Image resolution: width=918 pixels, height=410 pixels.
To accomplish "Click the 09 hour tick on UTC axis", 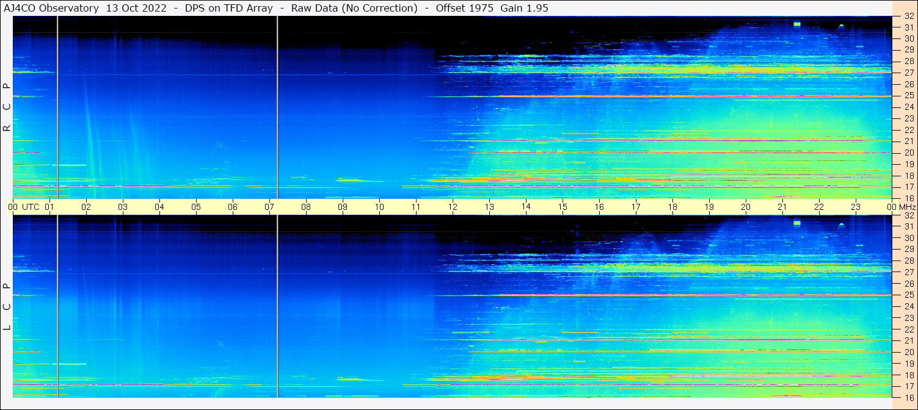I will [x=343, y=207].
